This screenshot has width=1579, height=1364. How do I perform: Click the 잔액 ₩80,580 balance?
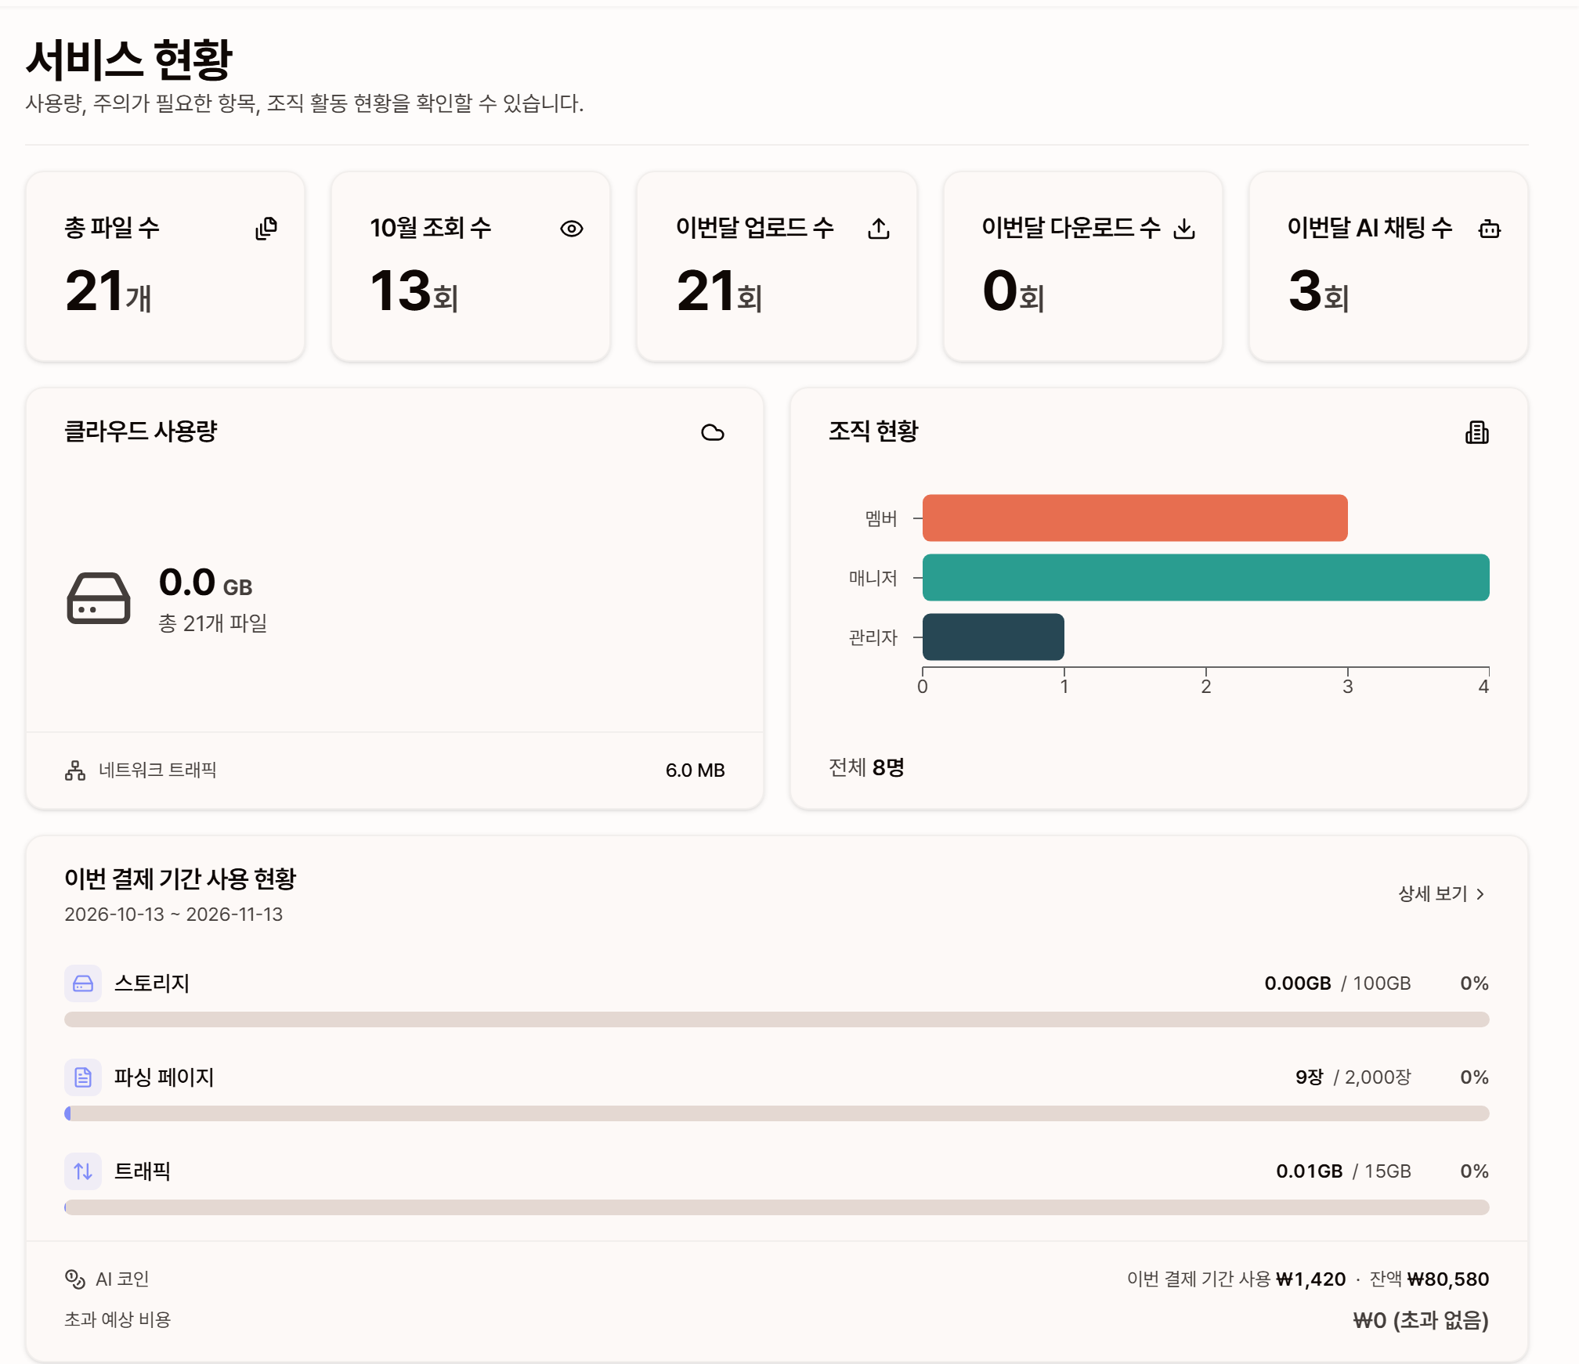pos(1429,1279)
